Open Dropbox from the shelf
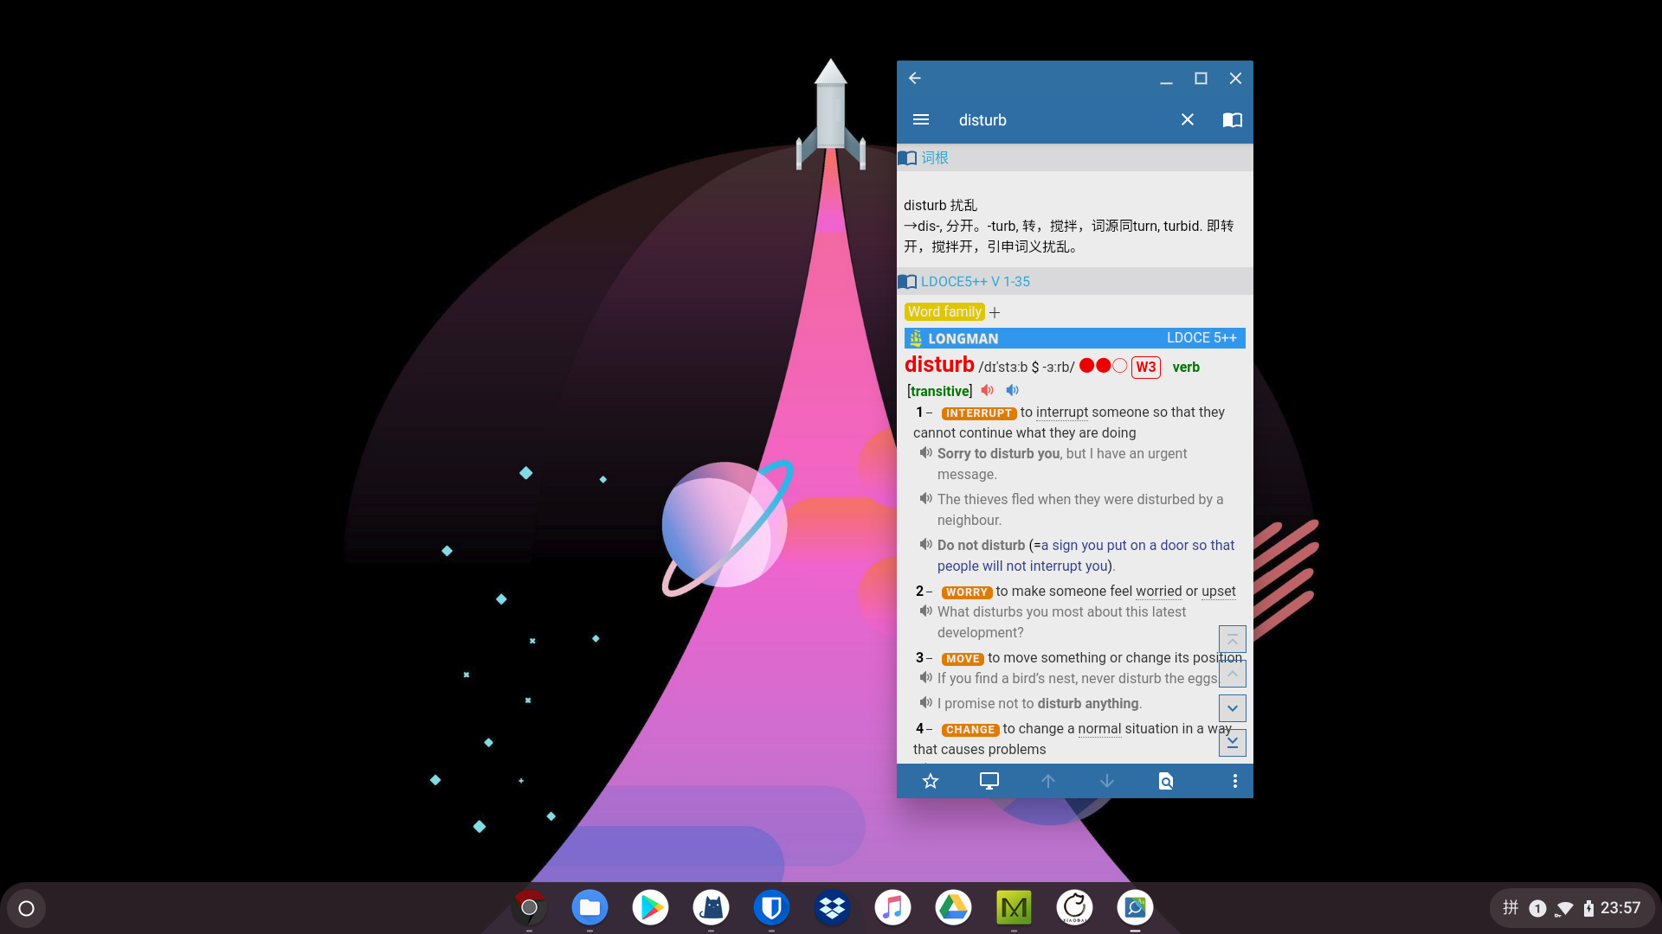Viewport: 1662px width, 934px height. tap(832, 907)
